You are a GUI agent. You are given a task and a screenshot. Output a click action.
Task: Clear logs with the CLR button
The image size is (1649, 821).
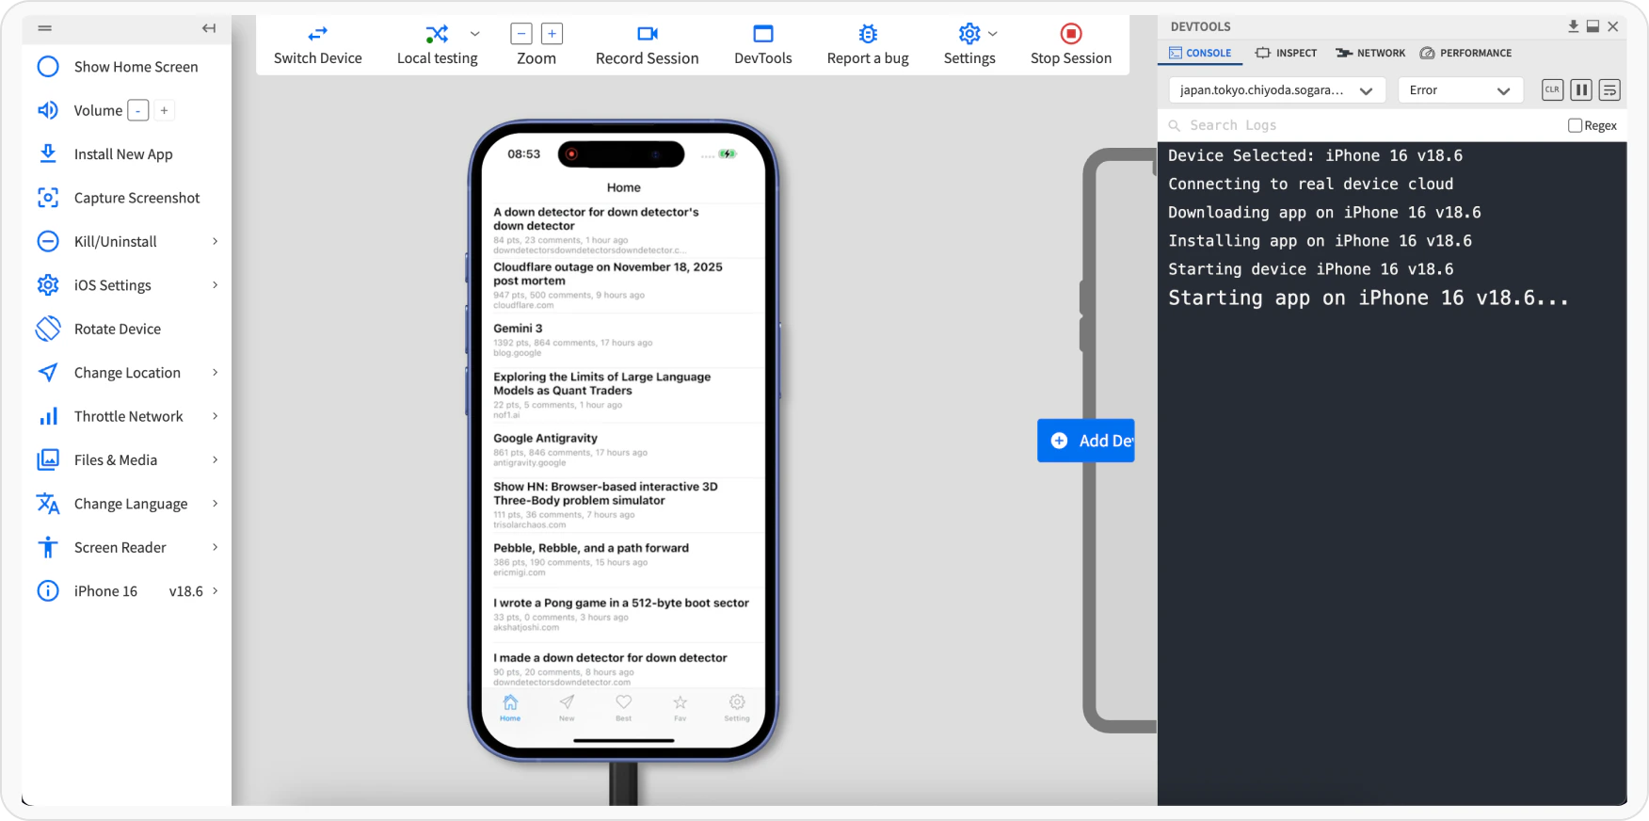pyautogui.click(x=1552, y=90)
